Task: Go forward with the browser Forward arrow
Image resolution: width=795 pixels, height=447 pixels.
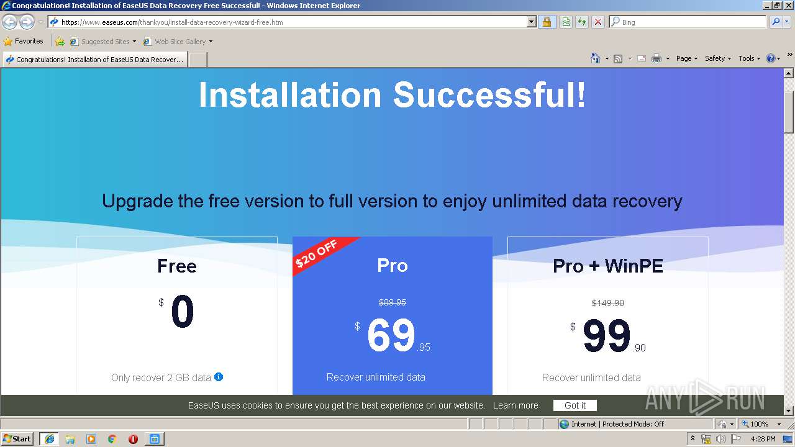Action: point(27,22)
